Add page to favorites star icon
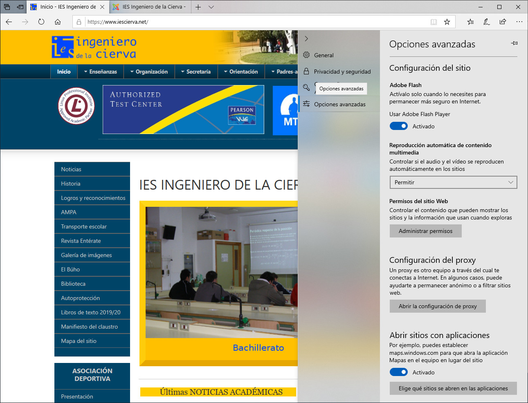Image resolution: width=528 pixels, height=403 pixels. 447,22
